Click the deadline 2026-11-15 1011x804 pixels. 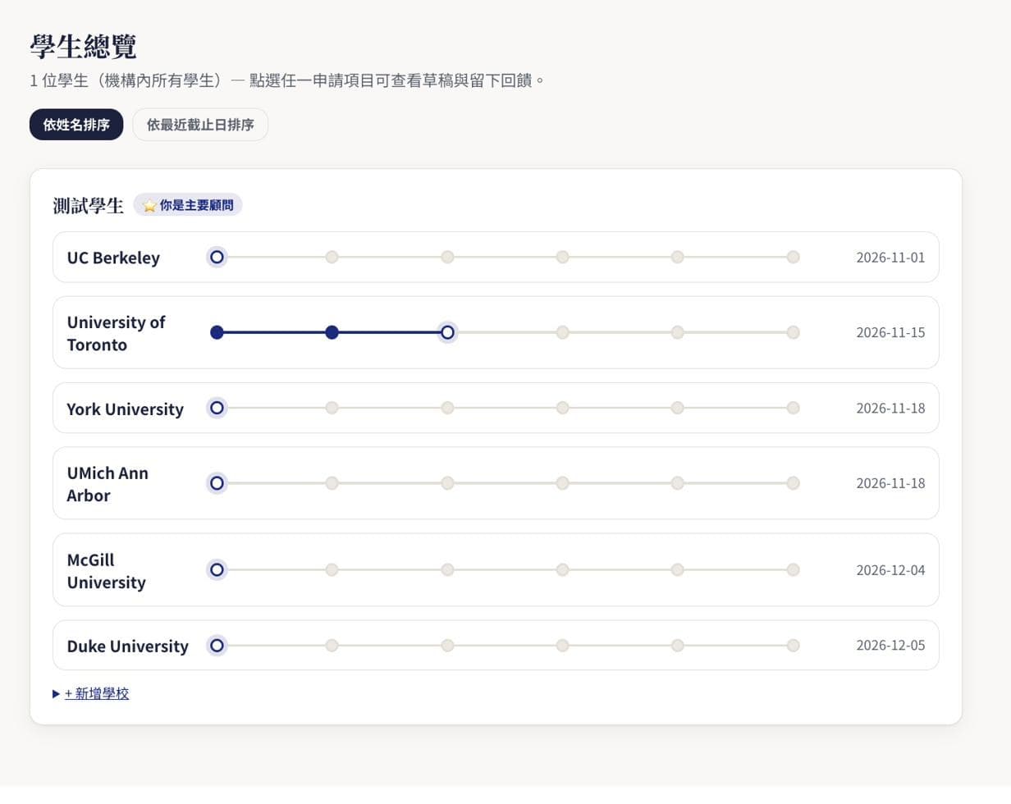pos(890,332)
